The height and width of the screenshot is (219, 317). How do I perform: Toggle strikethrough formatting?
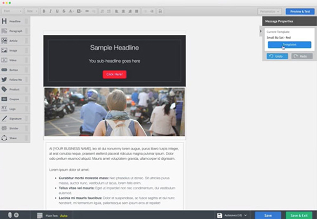[64, 11]
